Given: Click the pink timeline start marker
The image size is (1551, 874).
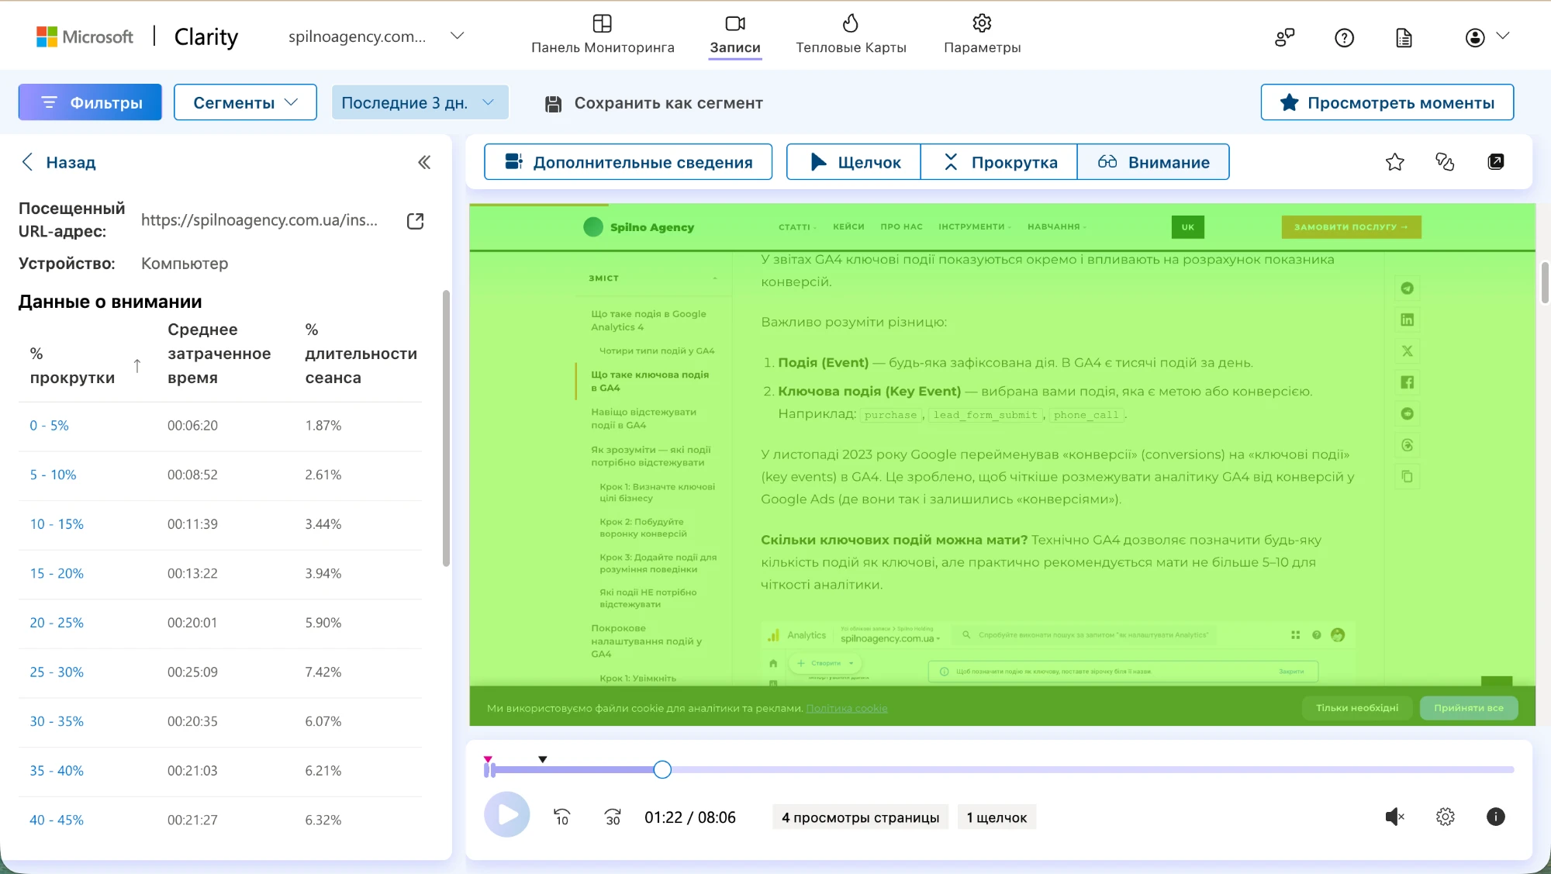Looking at the screenshot, I should pyautogui.click(x=488, y=759).
